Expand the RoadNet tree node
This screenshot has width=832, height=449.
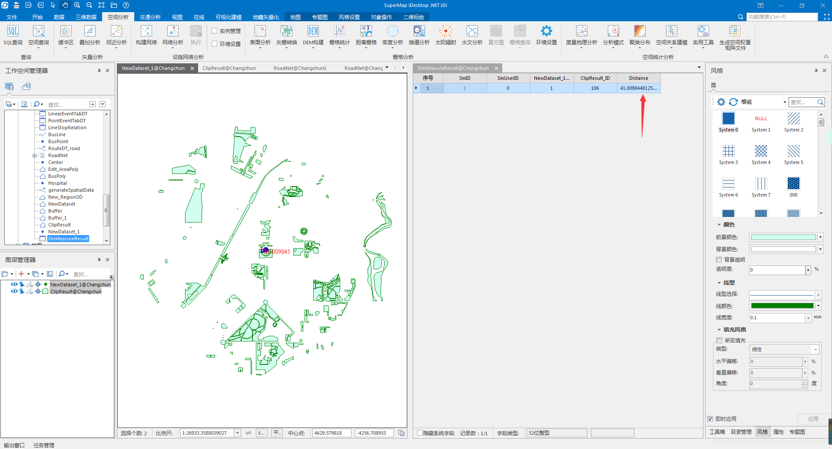click(35, 155)
